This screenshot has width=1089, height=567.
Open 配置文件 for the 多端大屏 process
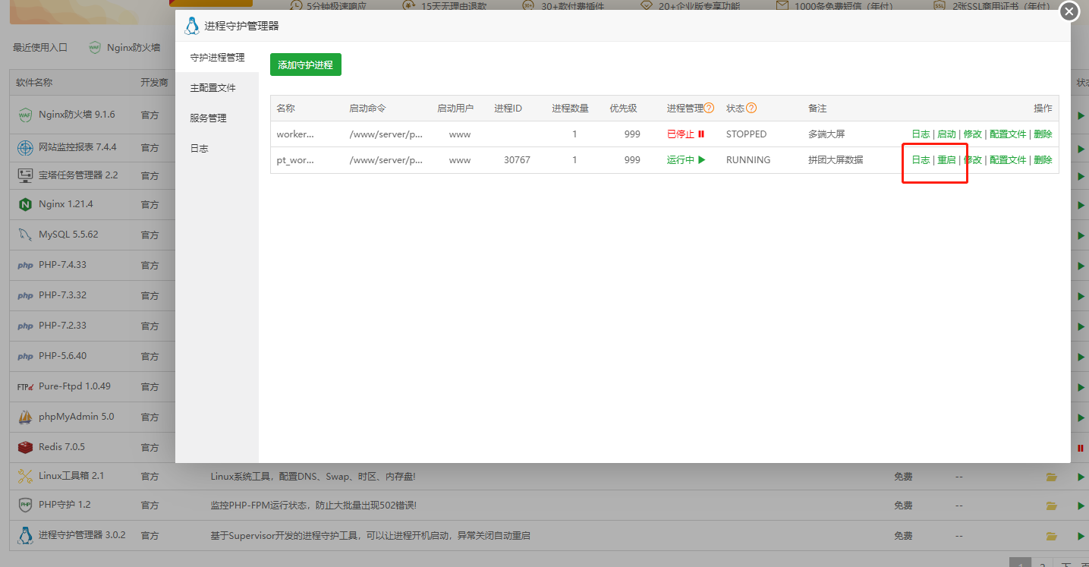pyautogui.click(x=1007, y=134)
